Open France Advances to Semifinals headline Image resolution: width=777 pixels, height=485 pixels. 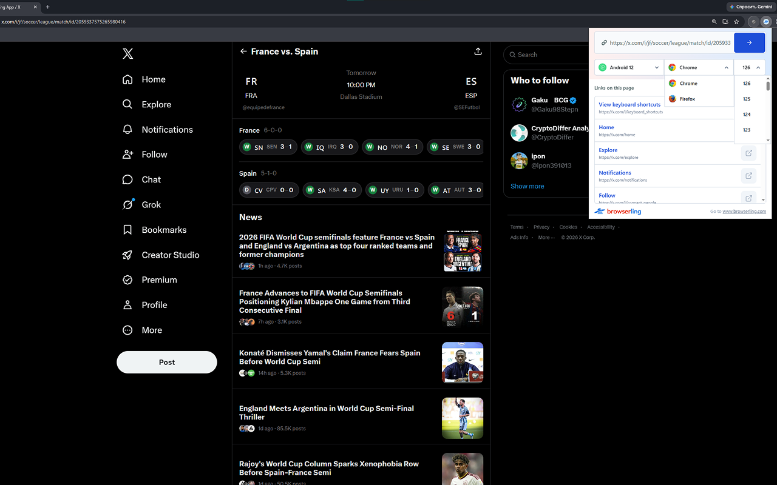(x=325, y=301)
